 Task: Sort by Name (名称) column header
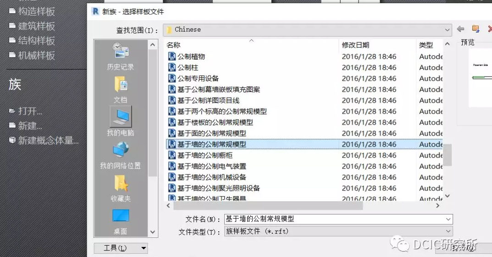(173, 45)
